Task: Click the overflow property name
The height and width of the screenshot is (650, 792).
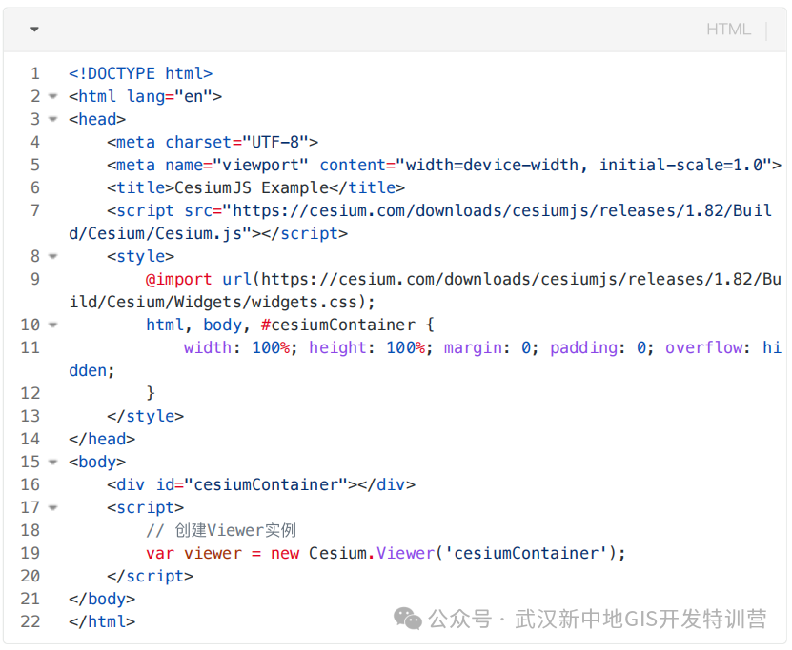Action: coord(703,347)
